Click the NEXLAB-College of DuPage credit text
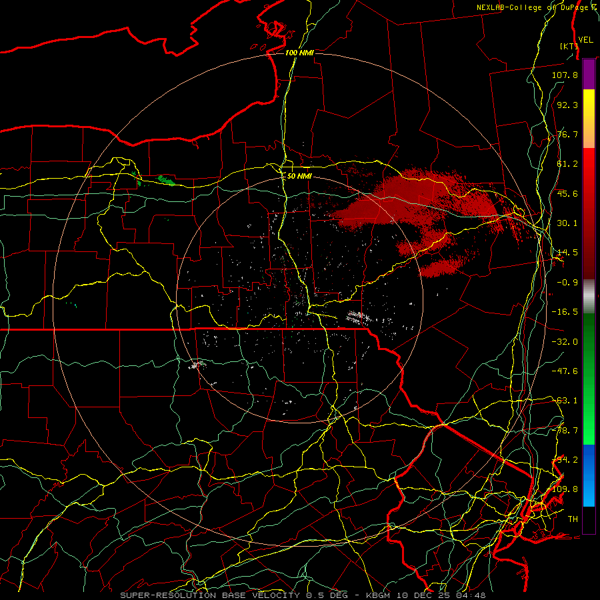Image resolution: width=600 pixels, height=600 pixels. pyautogui.click(x=538, y=7)
